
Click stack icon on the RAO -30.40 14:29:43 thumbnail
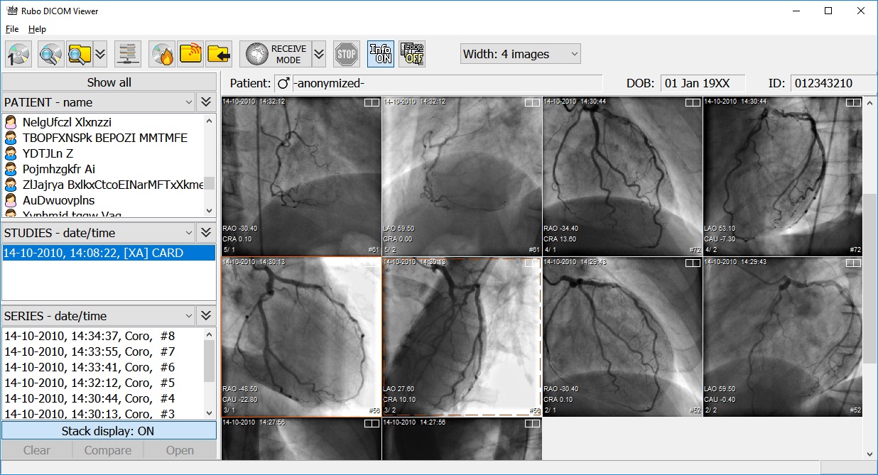(693, 263)
